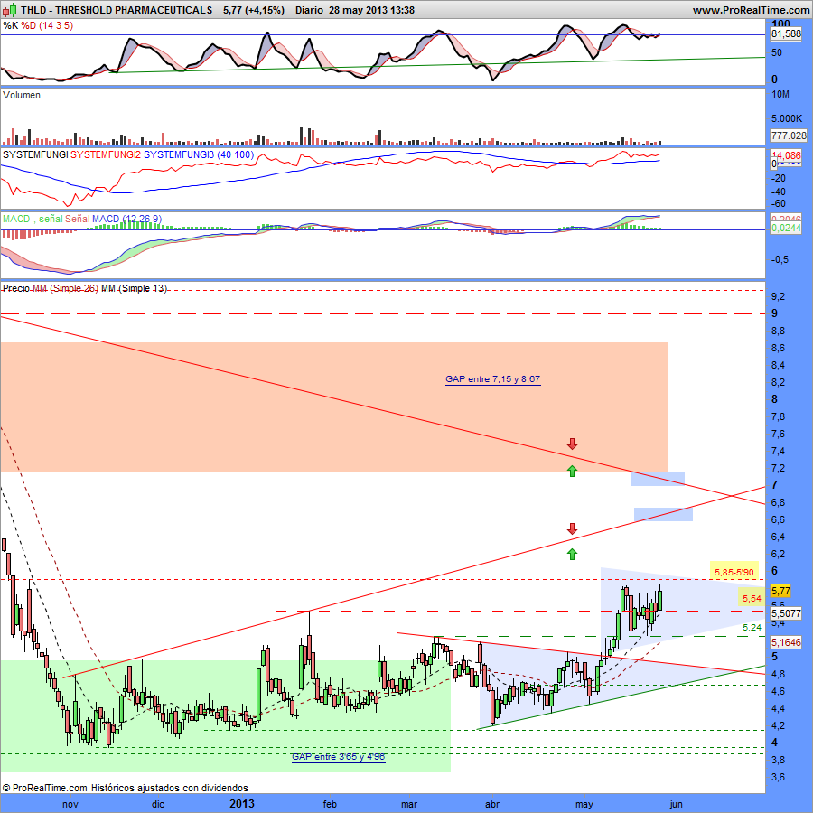Click the 'Diario' timeframe label
The image size is (813, 813).
[x=309, y=10]
